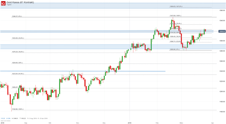226x124 pixels.
Task: Click the 1280.96 (0%) Fibonacci base label
Action: click(x=174, y=49)
